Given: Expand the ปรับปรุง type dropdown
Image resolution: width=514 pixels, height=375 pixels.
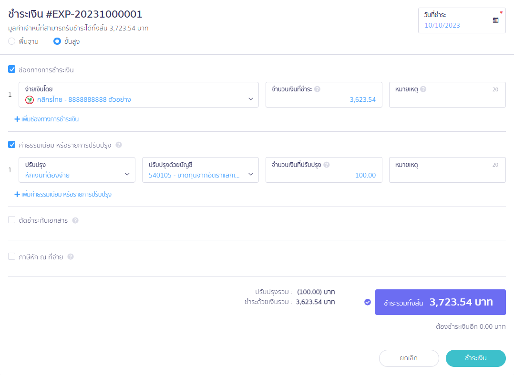Looking at the screenshot, I should [x=77, y=170].
